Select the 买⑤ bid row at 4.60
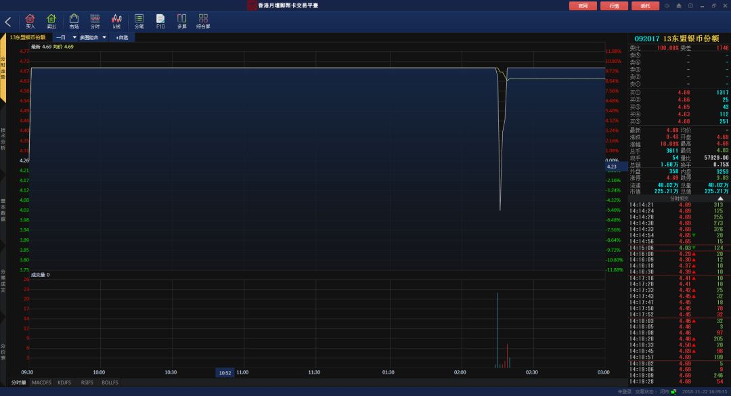731x396 pixels. [x=679, y=121]
